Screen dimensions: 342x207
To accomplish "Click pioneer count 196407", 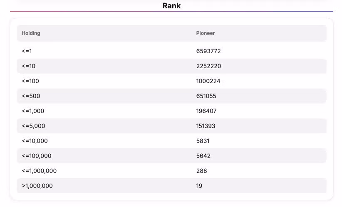I will (x=206, y=111).
